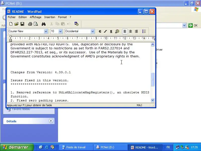Click the network computers tray icon
This screenshot has width=201, height=151.
tap(177, 147)
